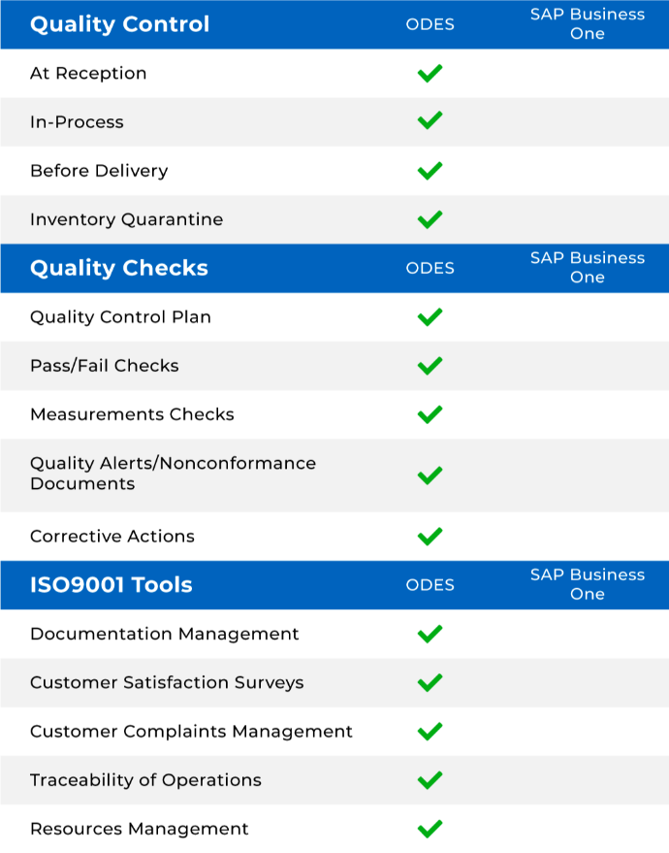This screenshot has height=853, width=669.
Task: Click the Resources Management row label
Action: click(139, 829)
